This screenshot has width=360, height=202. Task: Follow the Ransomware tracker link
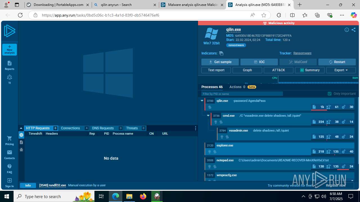302,53
